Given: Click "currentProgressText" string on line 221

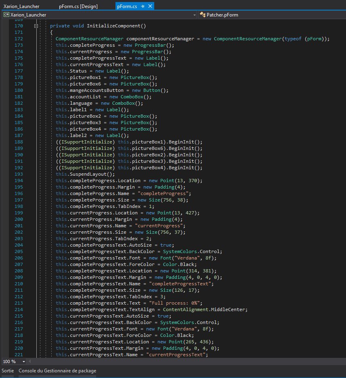Looking at the screenshot, I should coord(176,355).
